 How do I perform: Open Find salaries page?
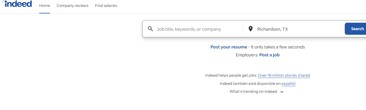[x=106, y=5]
